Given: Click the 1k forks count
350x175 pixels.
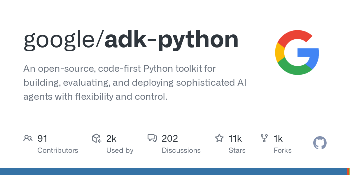Looking at the screenshot, I should pos(278,139).
